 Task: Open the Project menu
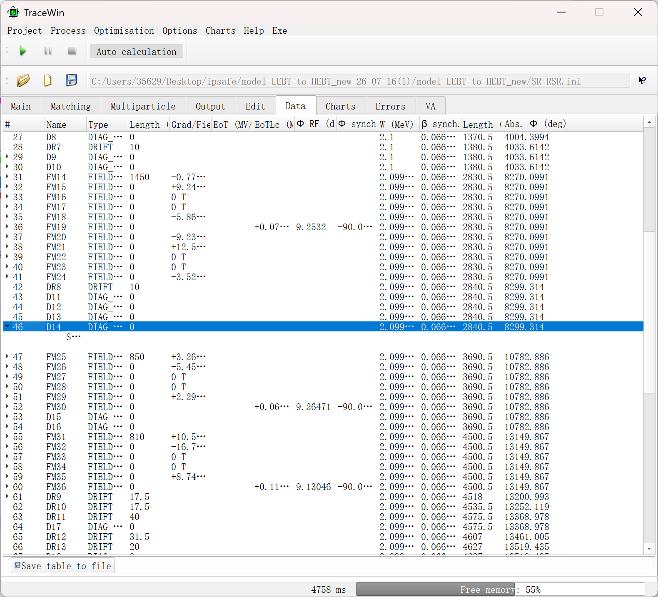coord(25,31)
